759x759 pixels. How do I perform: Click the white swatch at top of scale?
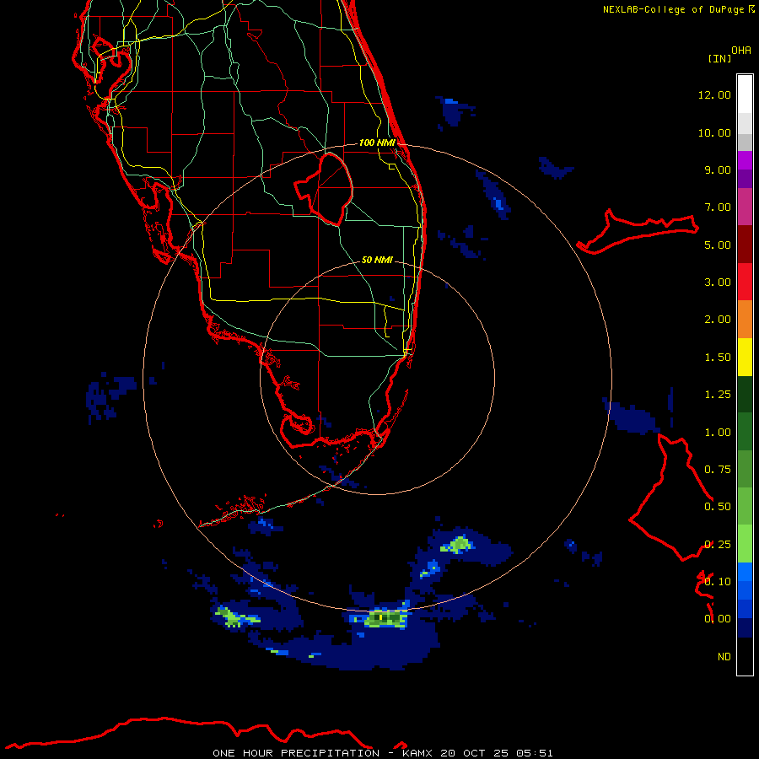[745, 94]
